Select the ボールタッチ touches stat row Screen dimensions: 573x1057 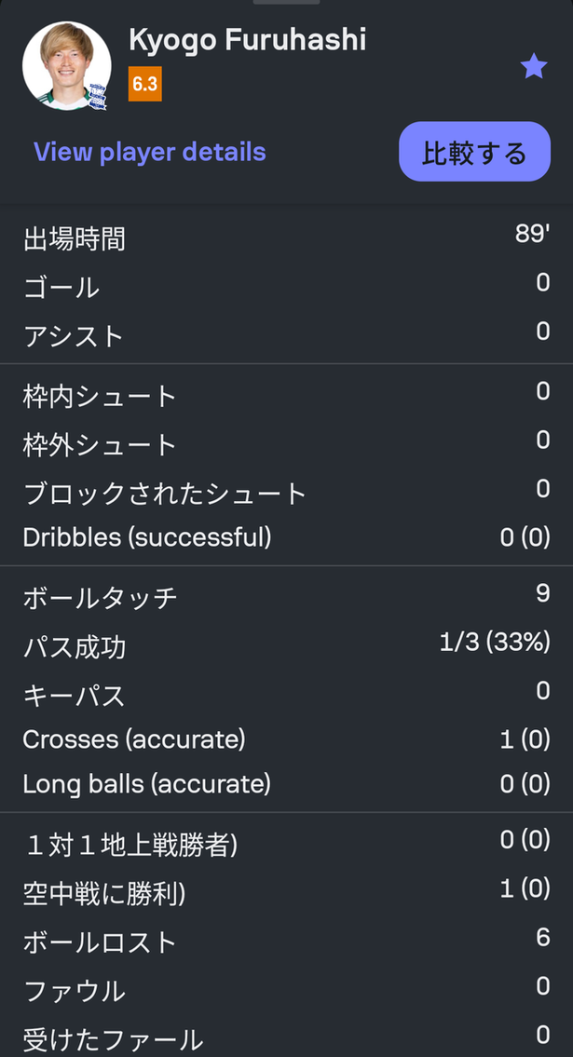286,597
